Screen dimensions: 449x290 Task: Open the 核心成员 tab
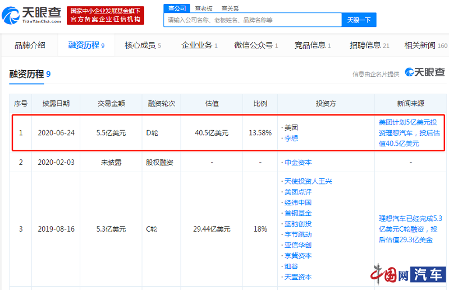[x=143, y=45]
